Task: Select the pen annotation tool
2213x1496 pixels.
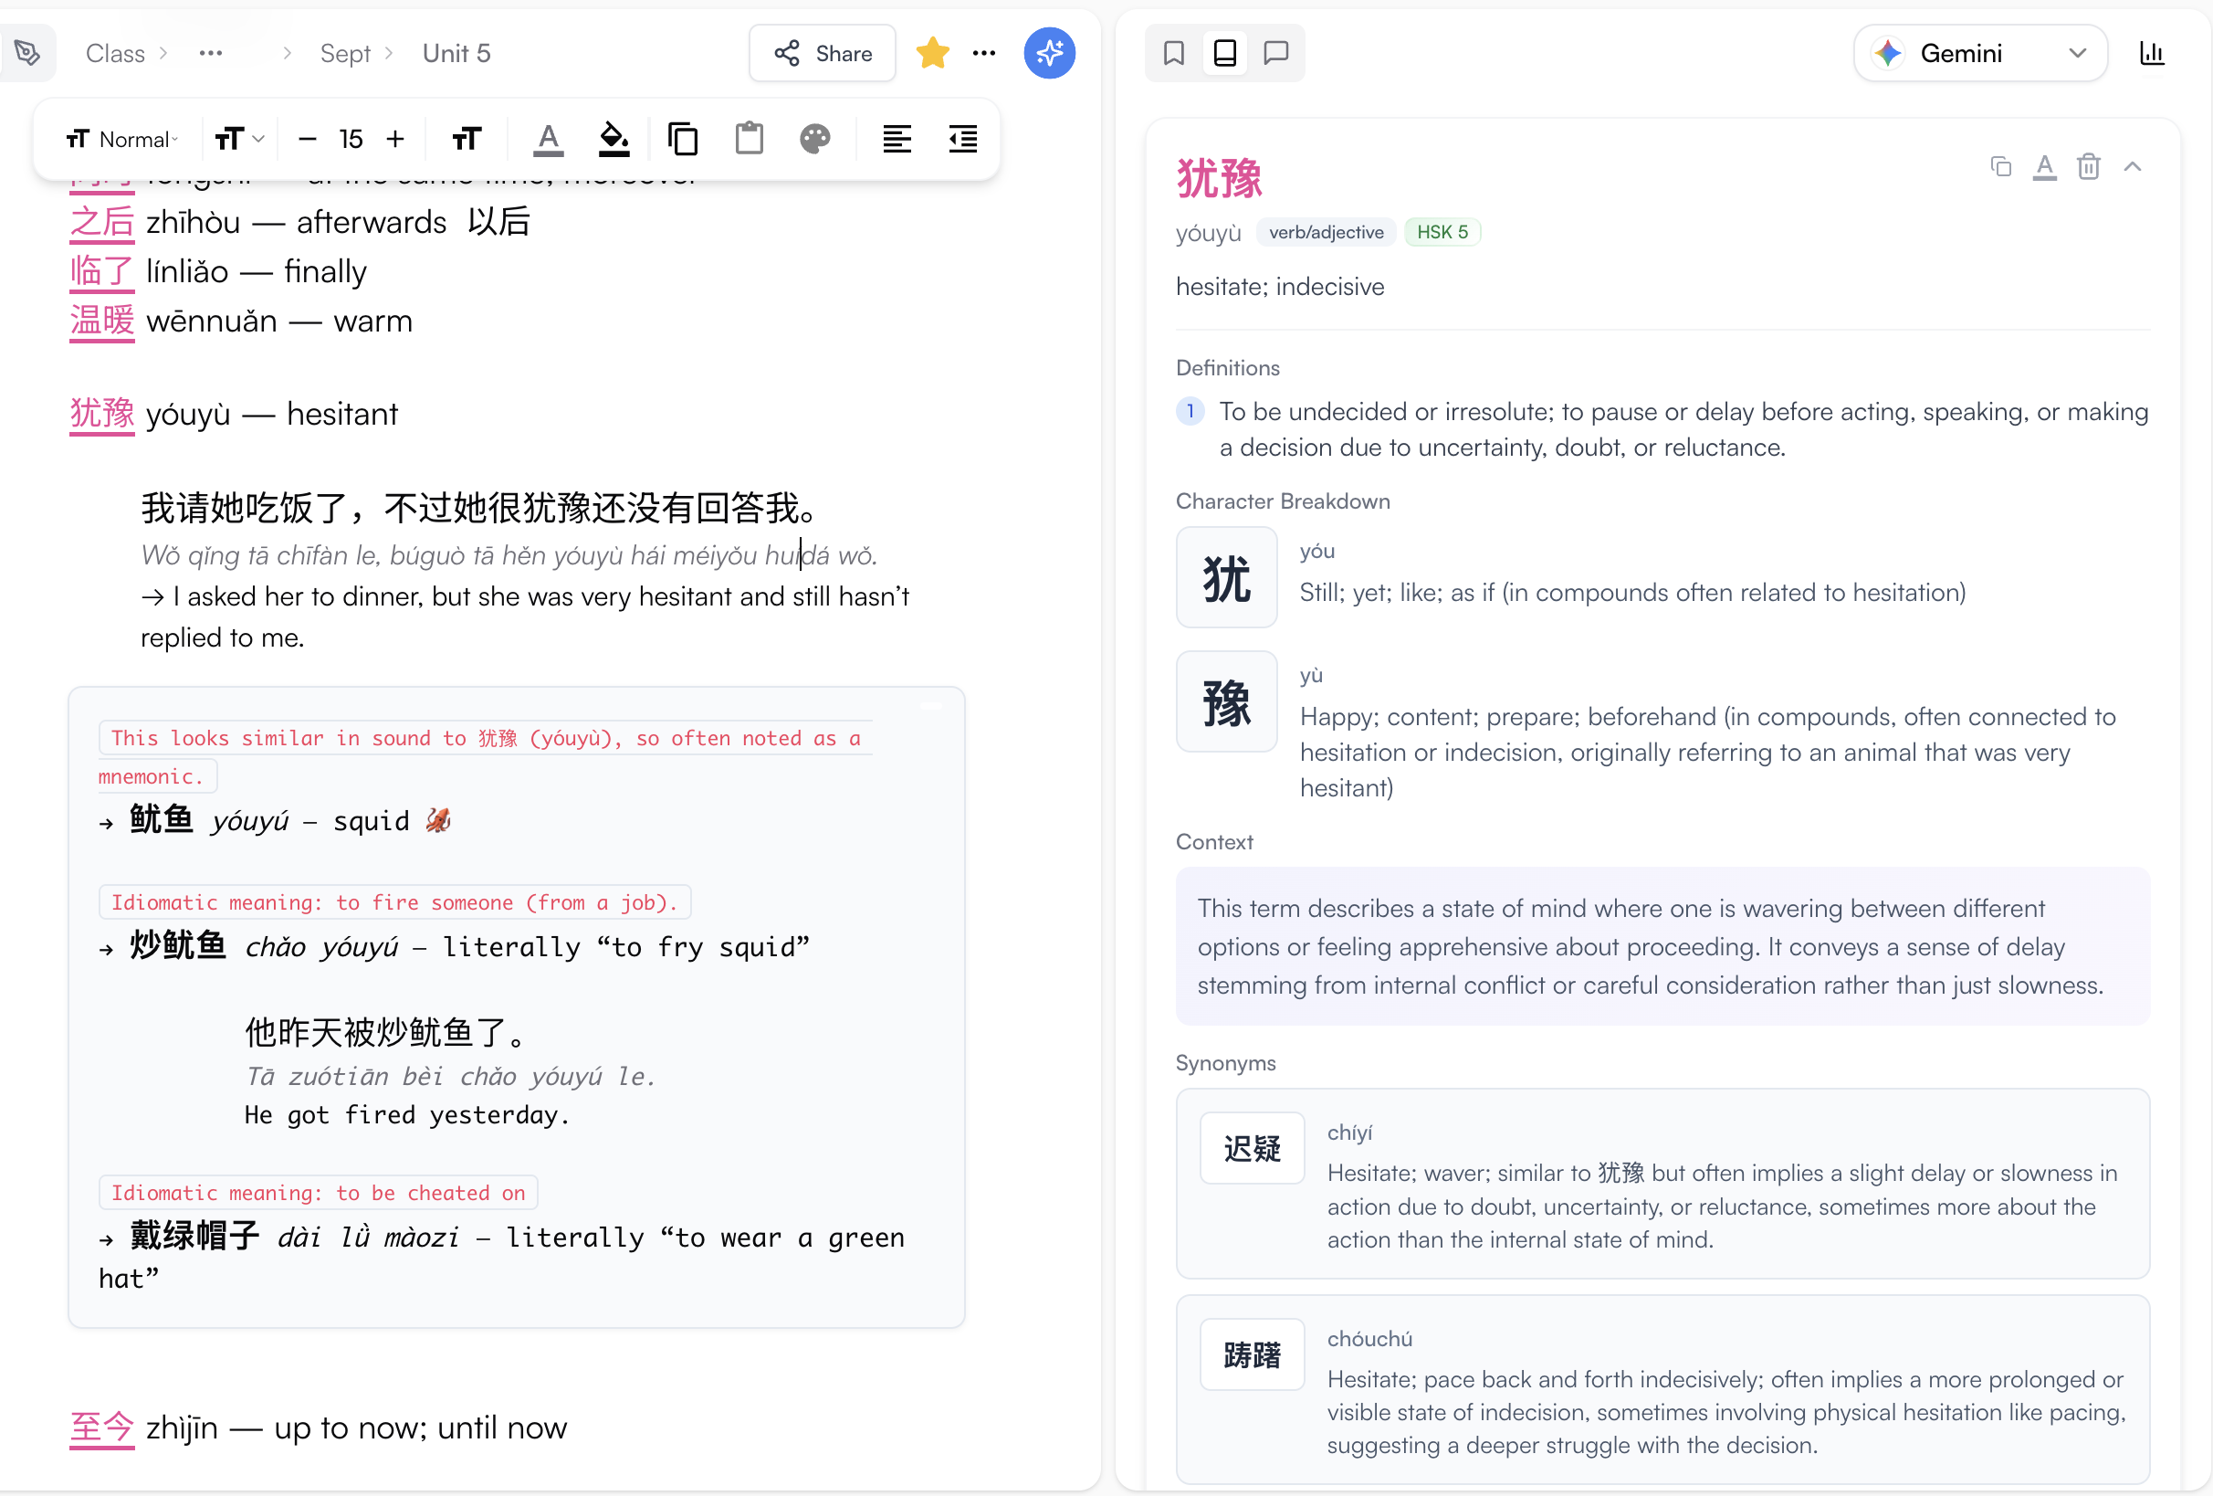Action: (x=28, y=52)
